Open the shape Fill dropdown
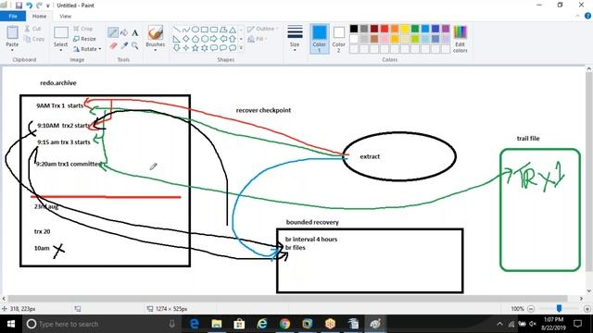The height and width of the screenshot is (333, 593). [x=258, y=39]
